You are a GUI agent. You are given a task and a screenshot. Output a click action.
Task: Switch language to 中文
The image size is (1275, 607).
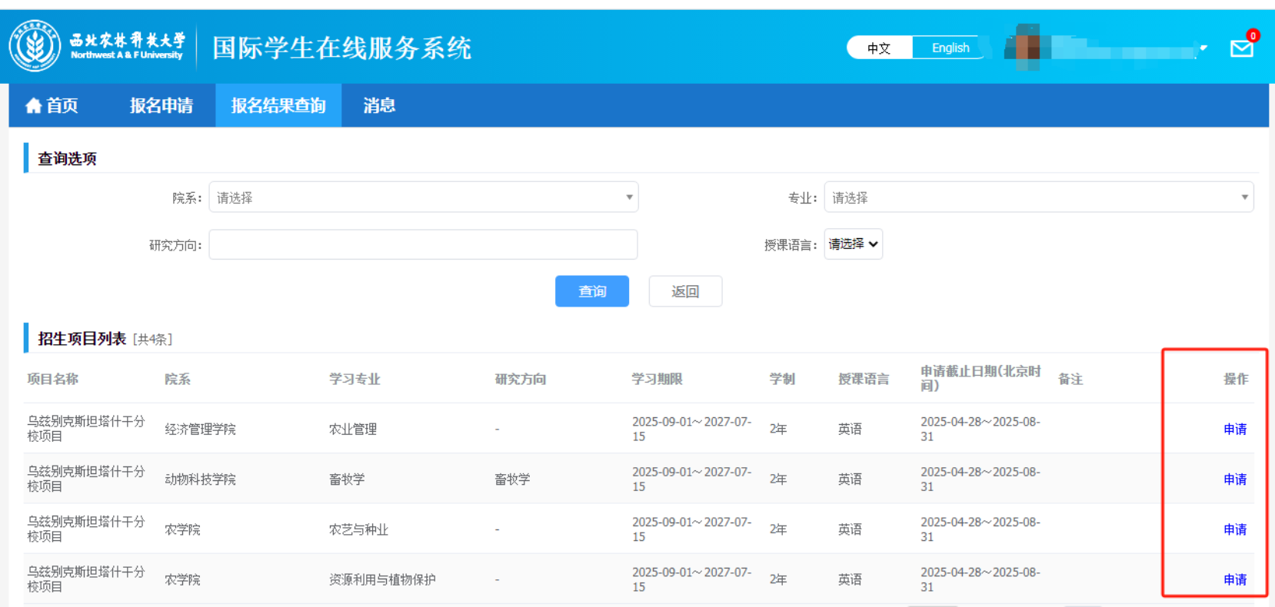click(879, 48)
